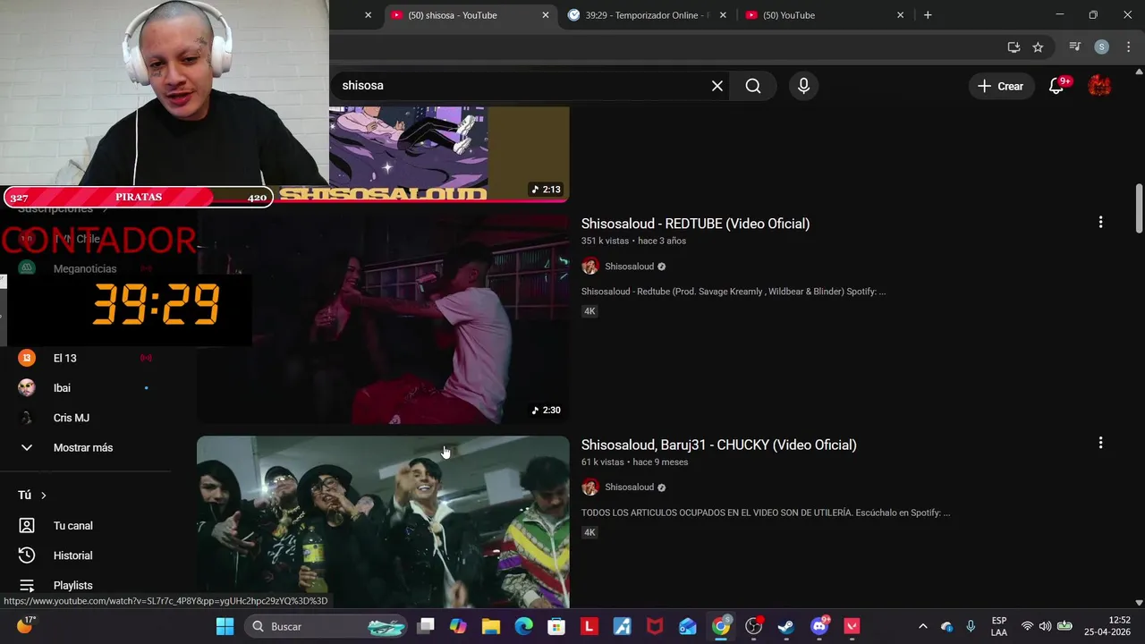Open Microsoft Store from the taskbar
This screenshot has width=1145, height=644.
tap(556, 626)
